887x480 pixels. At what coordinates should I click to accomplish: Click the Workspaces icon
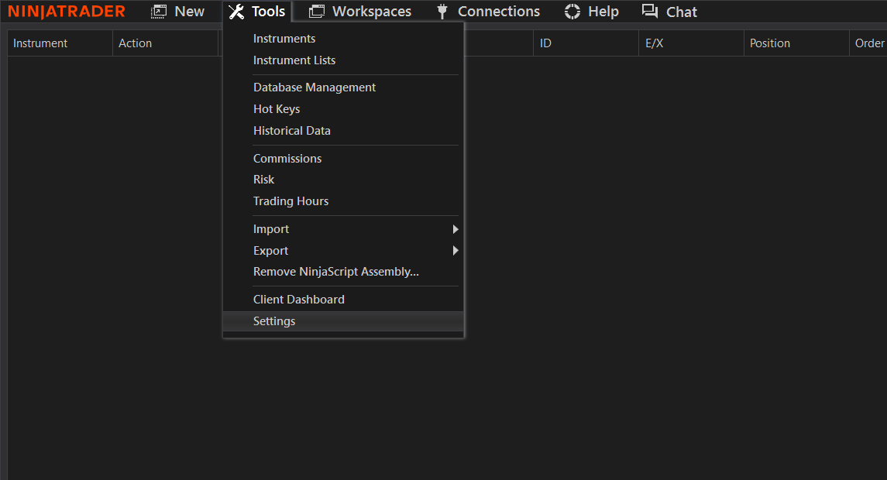pyautogui.click(x=317, y=12)
